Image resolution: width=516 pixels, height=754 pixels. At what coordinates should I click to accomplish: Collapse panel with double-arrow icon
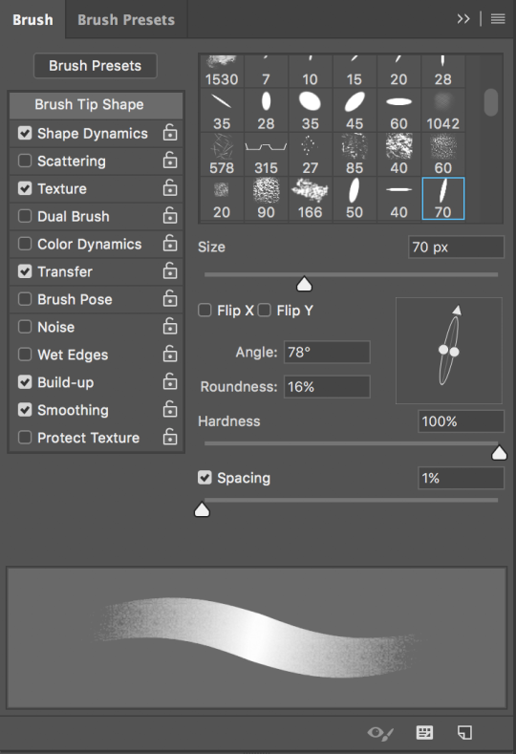[463, 19]
